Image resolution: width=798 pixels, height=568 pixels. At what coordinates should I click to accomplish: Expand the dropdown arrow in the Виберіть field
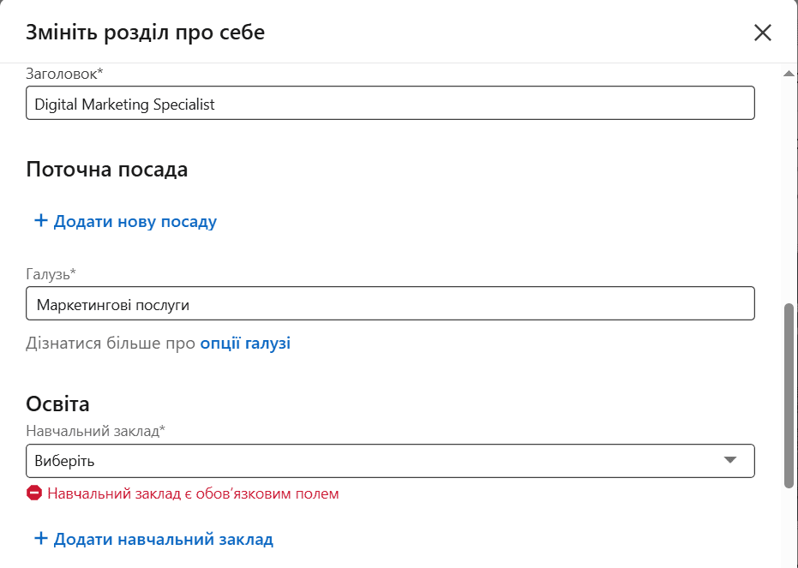[729, 460]
